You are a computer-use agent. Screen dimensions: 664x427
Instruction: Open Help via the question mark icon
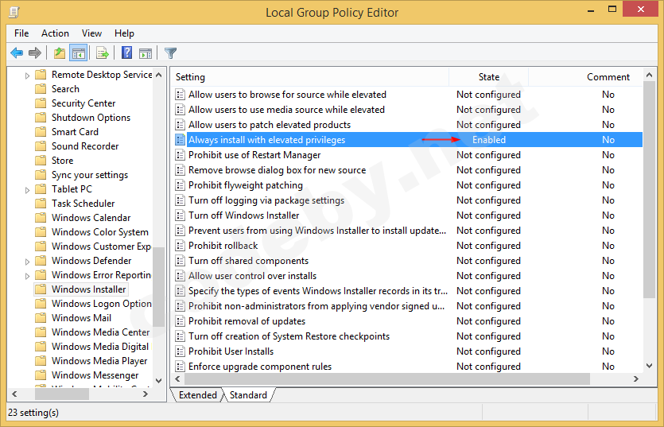tap(126, 53)
